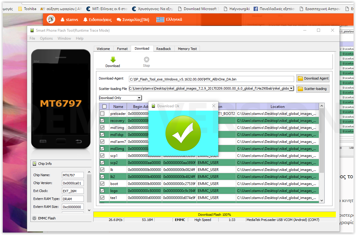This screenshot has width=356, height=235.
Task: Expand the Scatter-loading File path dropdown
Action: tap(291, 89)
